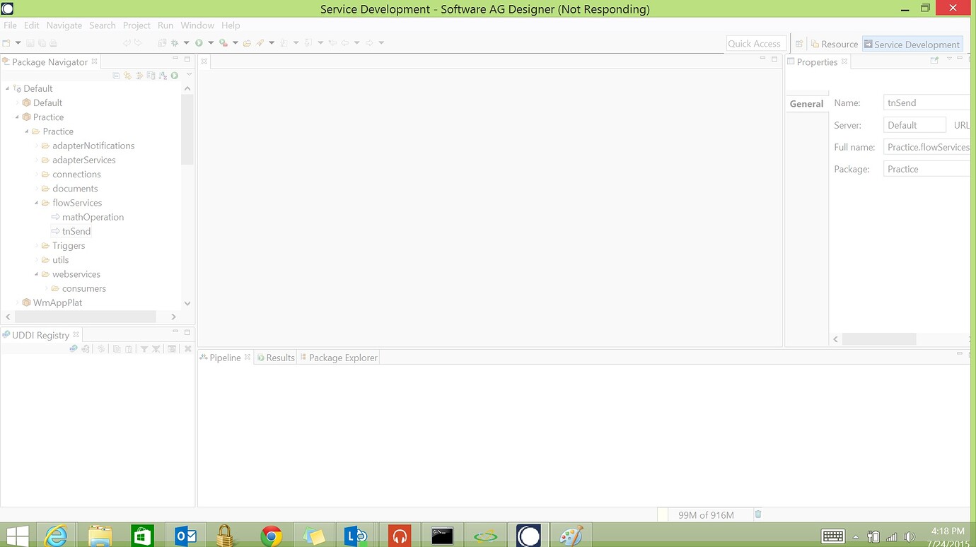Viewport: 976px width, 547px height.
Task: Expand the WmAppPlat package
Action: [18, 302]
